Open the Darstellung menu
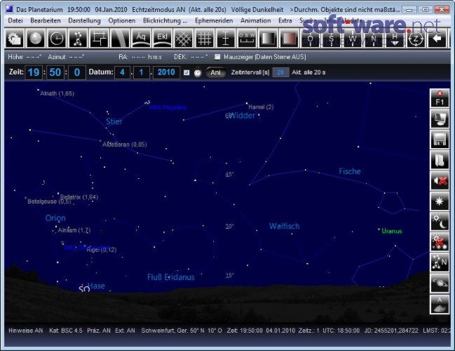This screenshot has width=455, height=351. (x=84, y=20)
